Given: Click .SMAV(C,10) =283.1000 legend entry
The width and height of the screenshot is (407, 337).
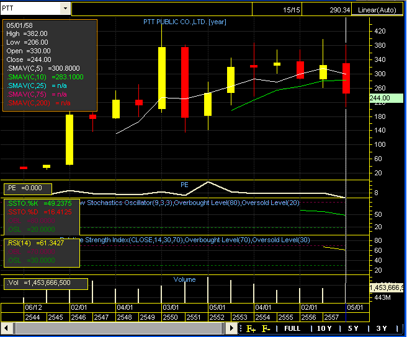Looking at the screenshot, I should (45, 77).
